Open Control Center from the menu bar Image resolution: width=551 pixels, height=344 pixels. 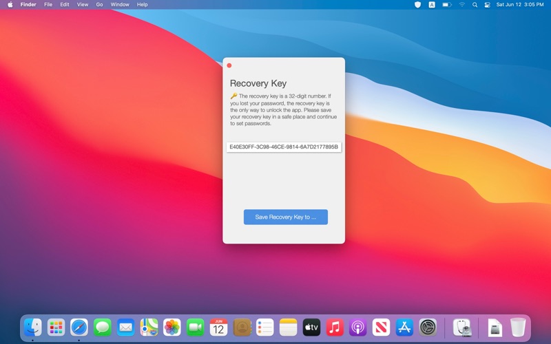coord(487,5)
